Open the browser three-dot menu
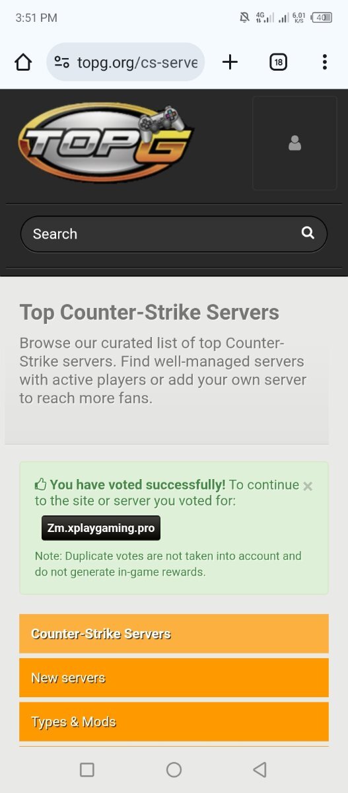 tap(324, 62)
